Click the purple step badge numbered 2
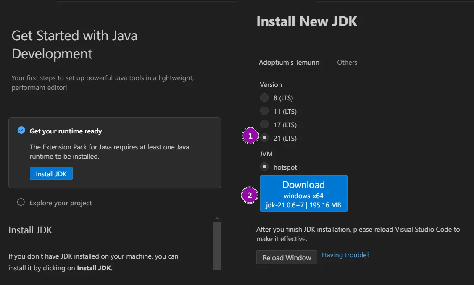The image size is (474, 285). pos(250,195)
